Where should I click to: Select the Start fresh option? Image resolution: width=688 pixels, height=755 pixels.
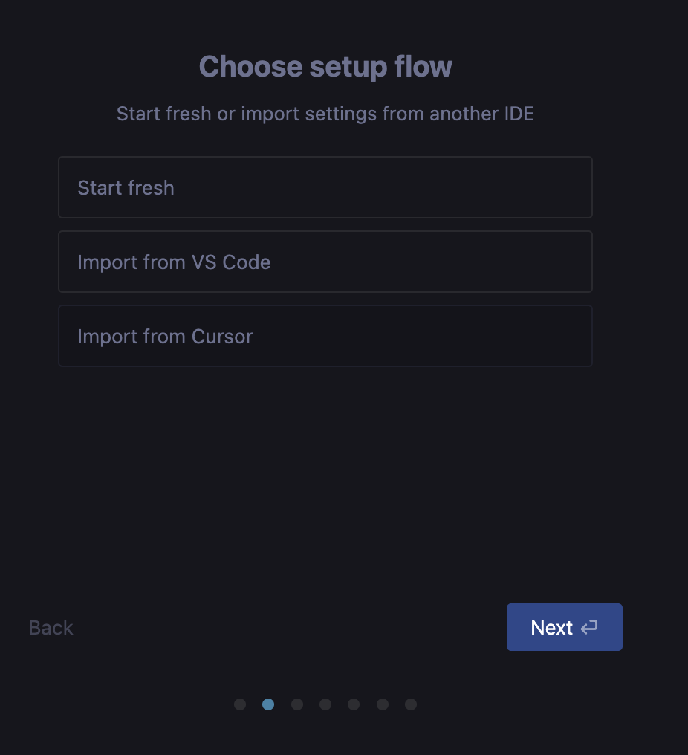point(325,187)
